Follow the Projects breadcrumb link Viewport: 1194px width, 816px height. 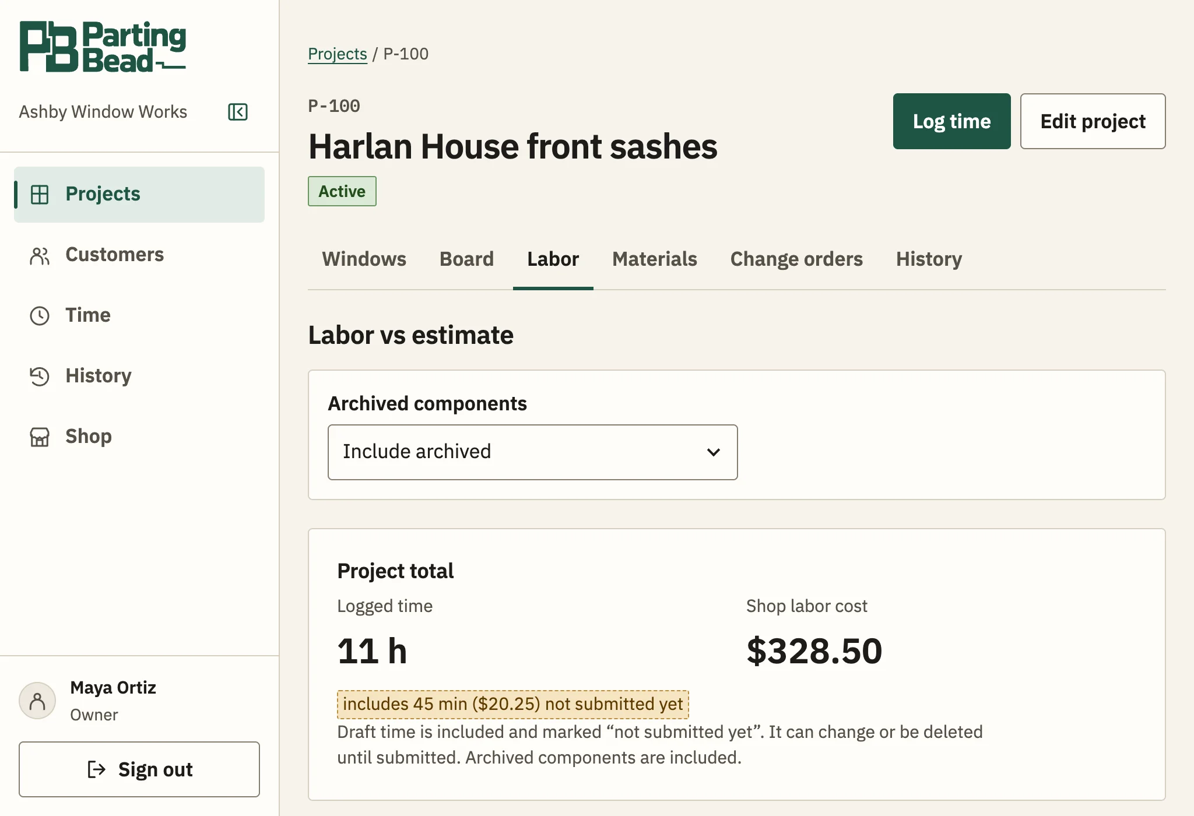pos(338,54)
